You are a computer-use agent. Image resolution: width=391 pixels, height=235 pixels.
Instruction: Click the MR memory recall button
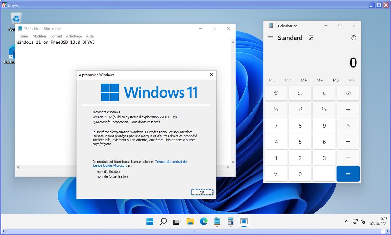288,80
